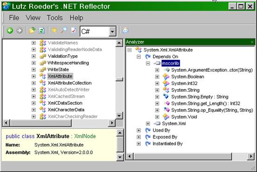Click Analyzer horizontal scroll left arrow
This screenshot has height=172, width=257.
pyautogui.click(x=130, y=156)
